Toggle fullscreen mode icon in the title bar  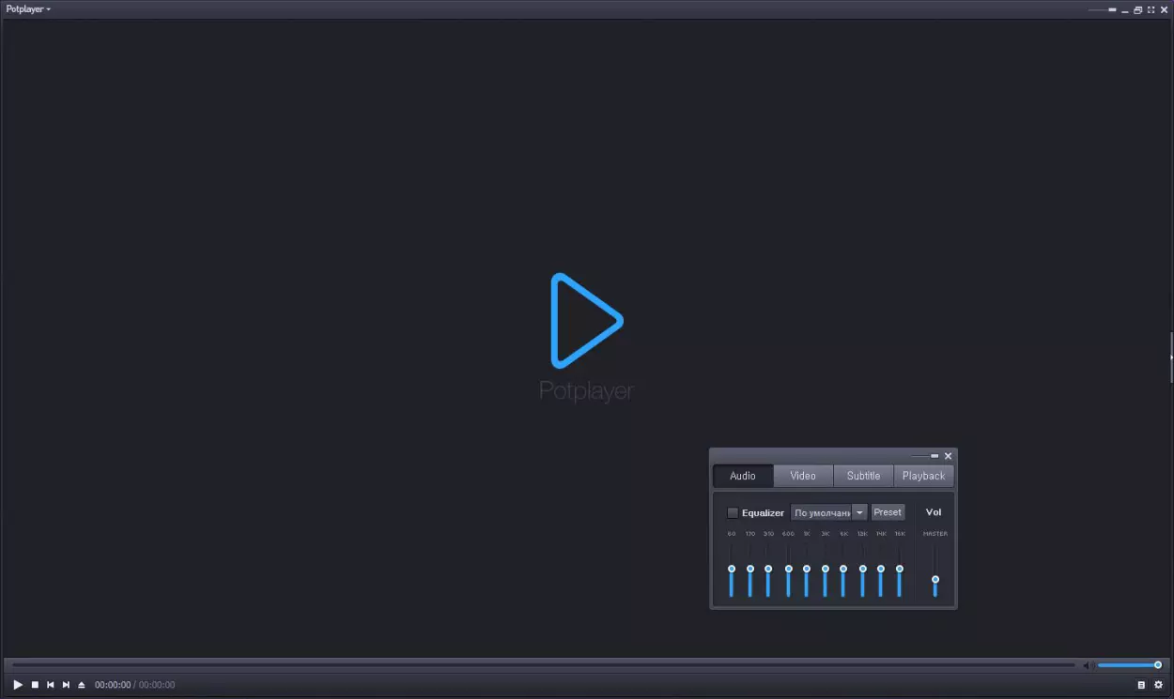coord(1151,9)
